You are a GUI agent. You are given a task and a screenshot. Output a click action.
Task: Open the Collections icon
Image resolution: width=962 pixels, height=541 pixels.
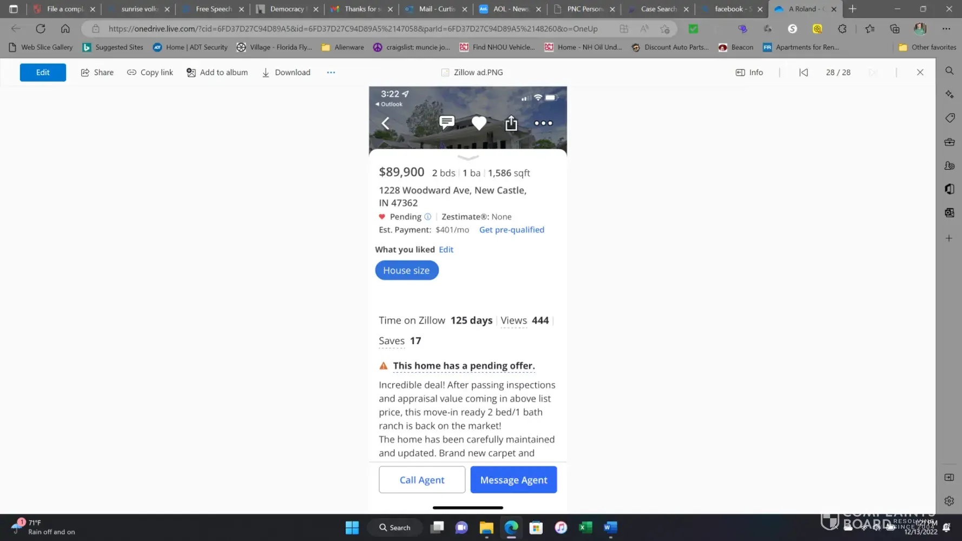(x=895, y=29)
